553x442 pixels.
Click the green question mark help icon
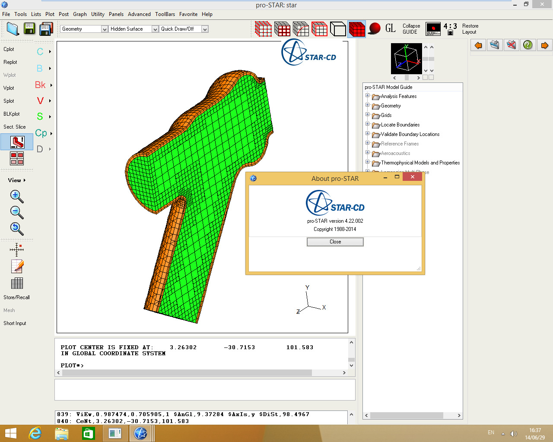(528, 45)
